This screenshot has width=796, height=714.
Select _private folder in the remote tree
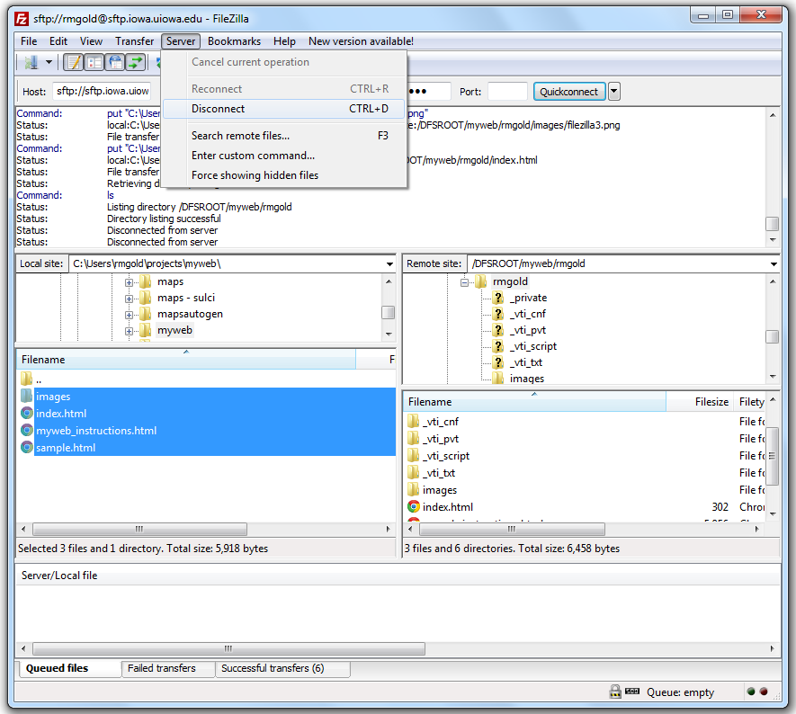pyautogui.click(x=528, y=298)
